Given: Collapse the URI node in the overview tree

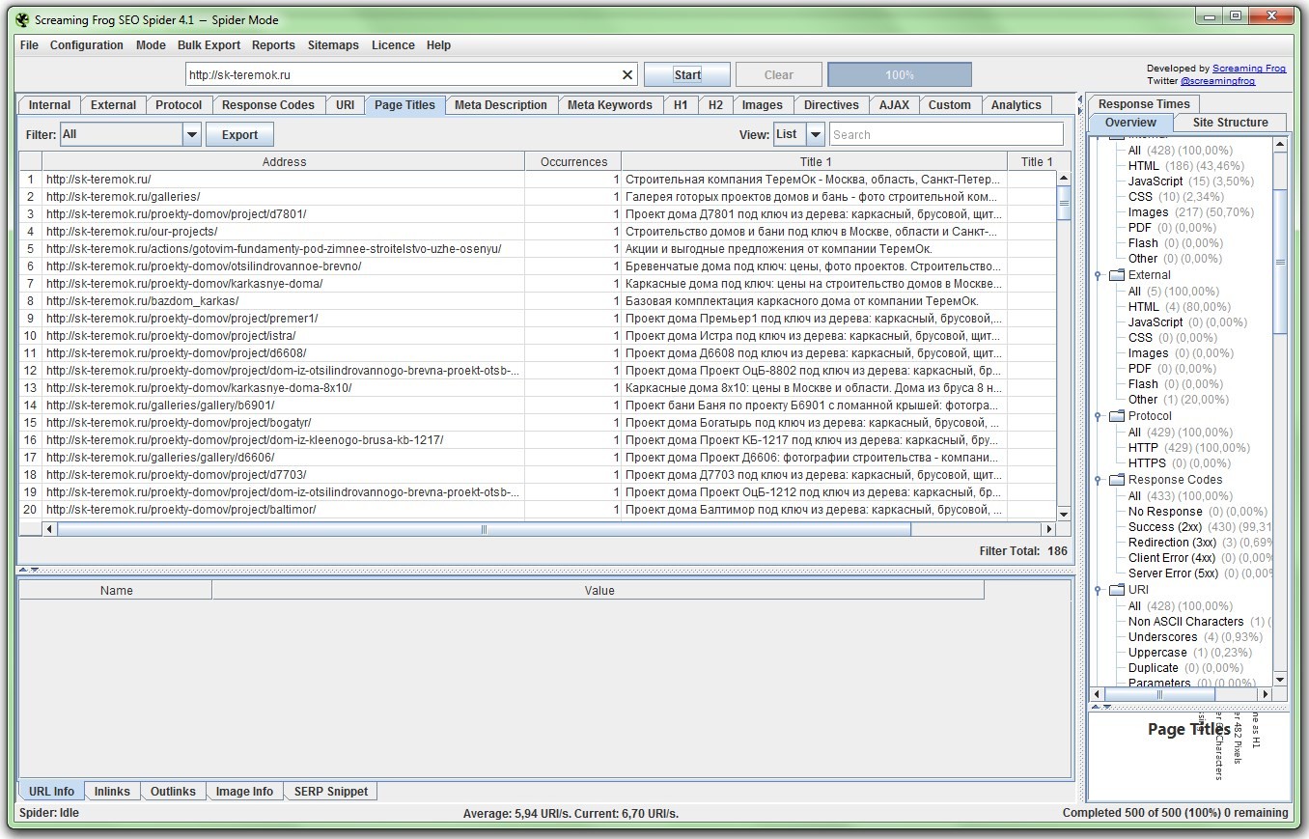Looking at the screenshot, I should [x=1099, y=590].
